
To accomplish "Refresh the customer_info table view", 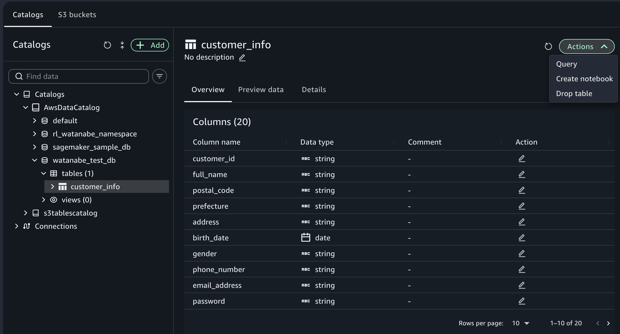I will tap(548, 46).
